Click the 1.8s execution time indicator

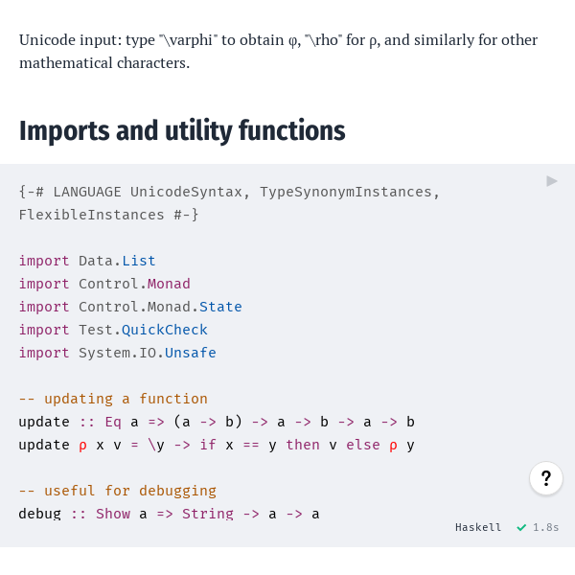coord(545,527)
